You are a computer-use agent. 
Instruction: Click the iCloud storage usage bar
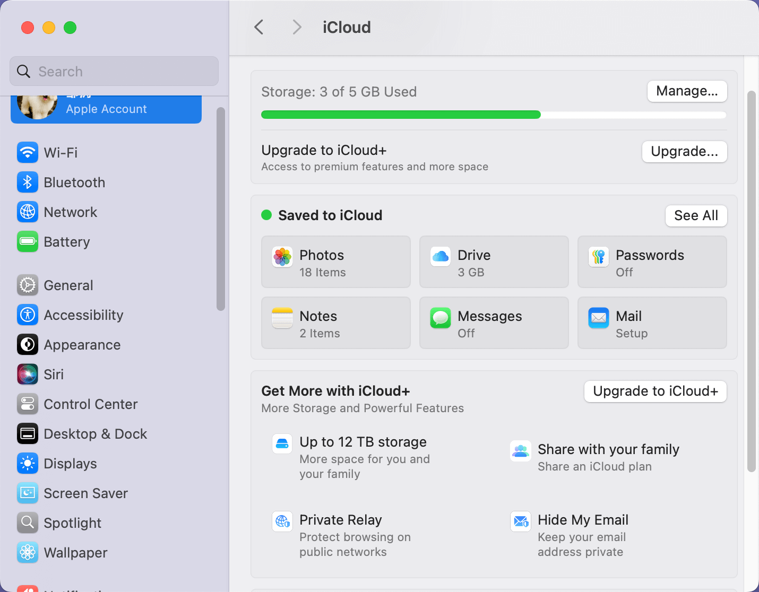click(493, 115)
